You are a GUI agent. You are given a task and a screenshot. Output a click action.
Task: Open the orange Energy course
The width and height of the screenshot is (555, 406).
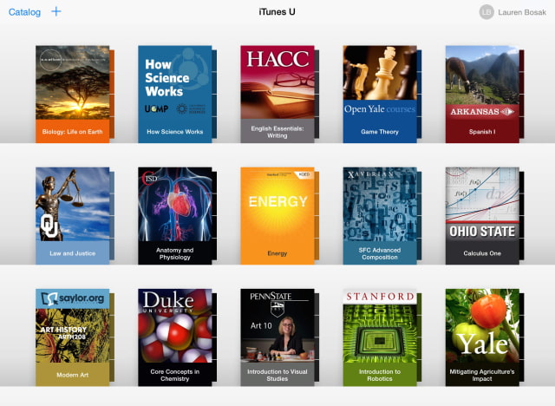click(x=277, y=216)
